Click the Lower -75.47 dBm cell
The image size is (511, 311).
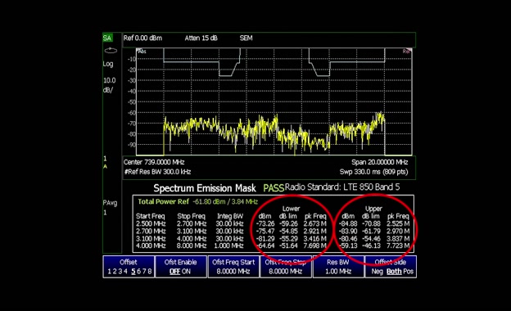coord(265,232)
